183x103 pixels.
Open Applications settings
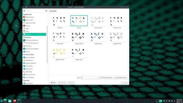34,69
